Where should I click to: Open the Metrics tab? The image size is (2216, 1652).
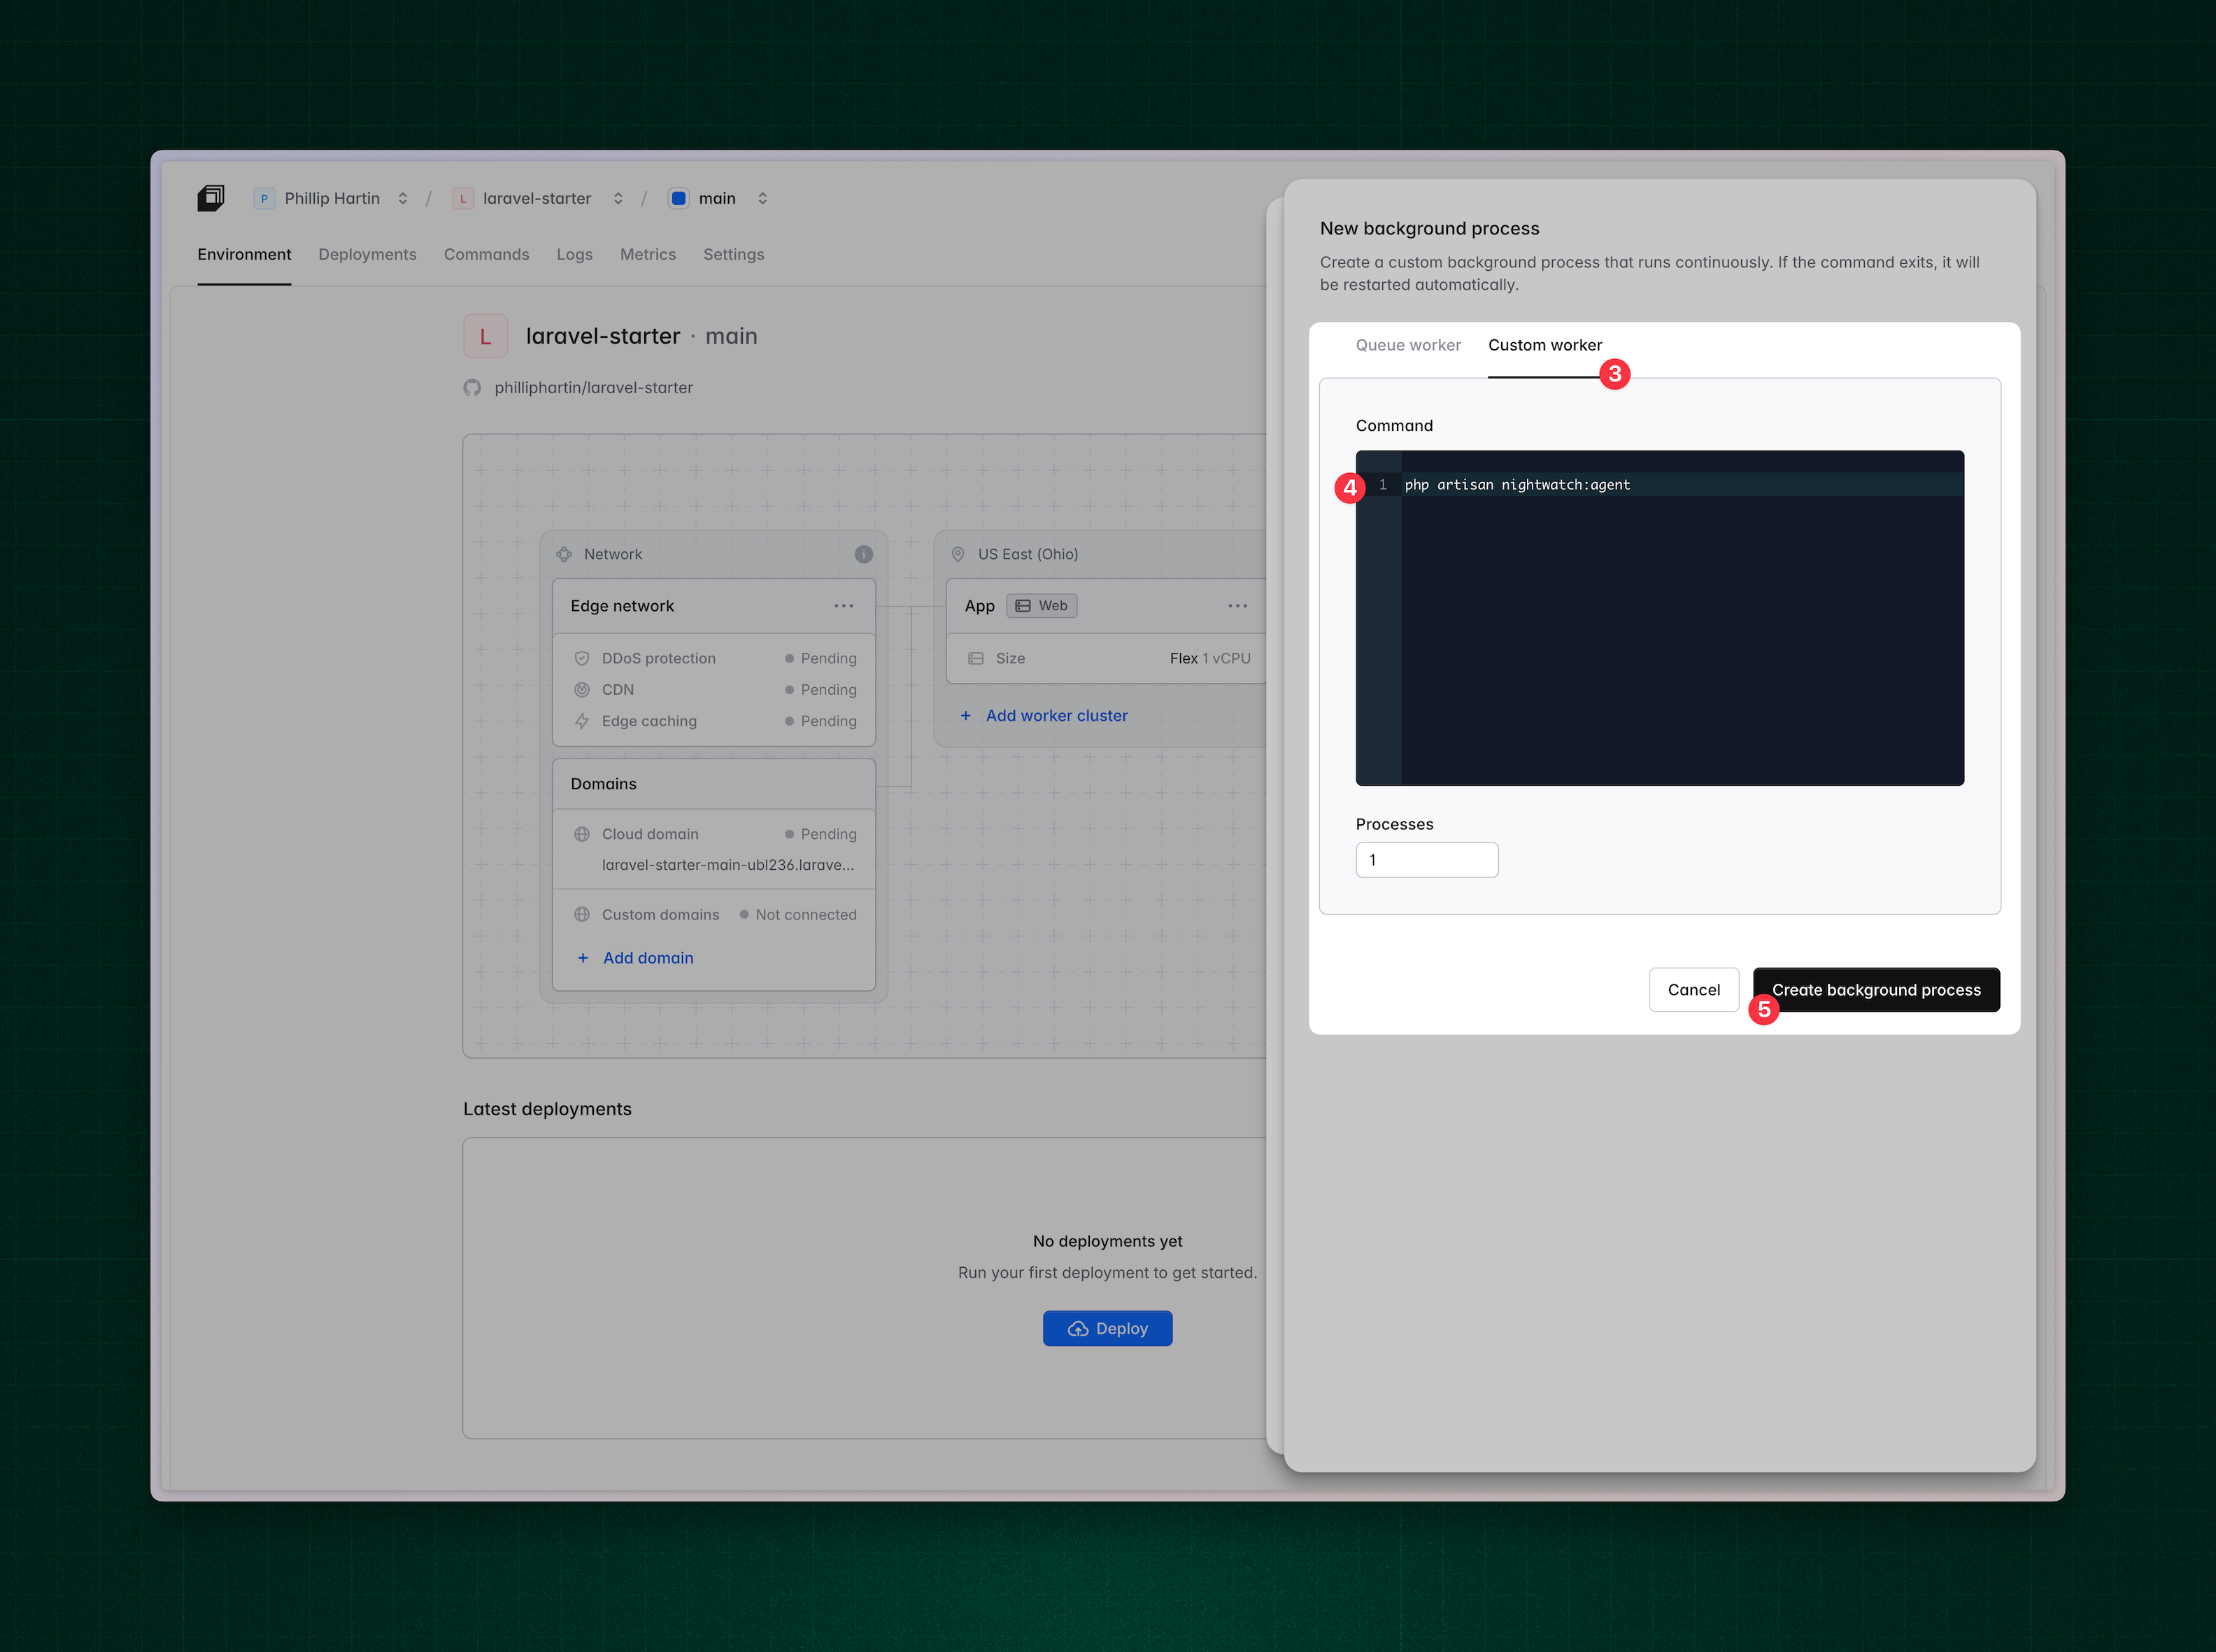[648, 254]
